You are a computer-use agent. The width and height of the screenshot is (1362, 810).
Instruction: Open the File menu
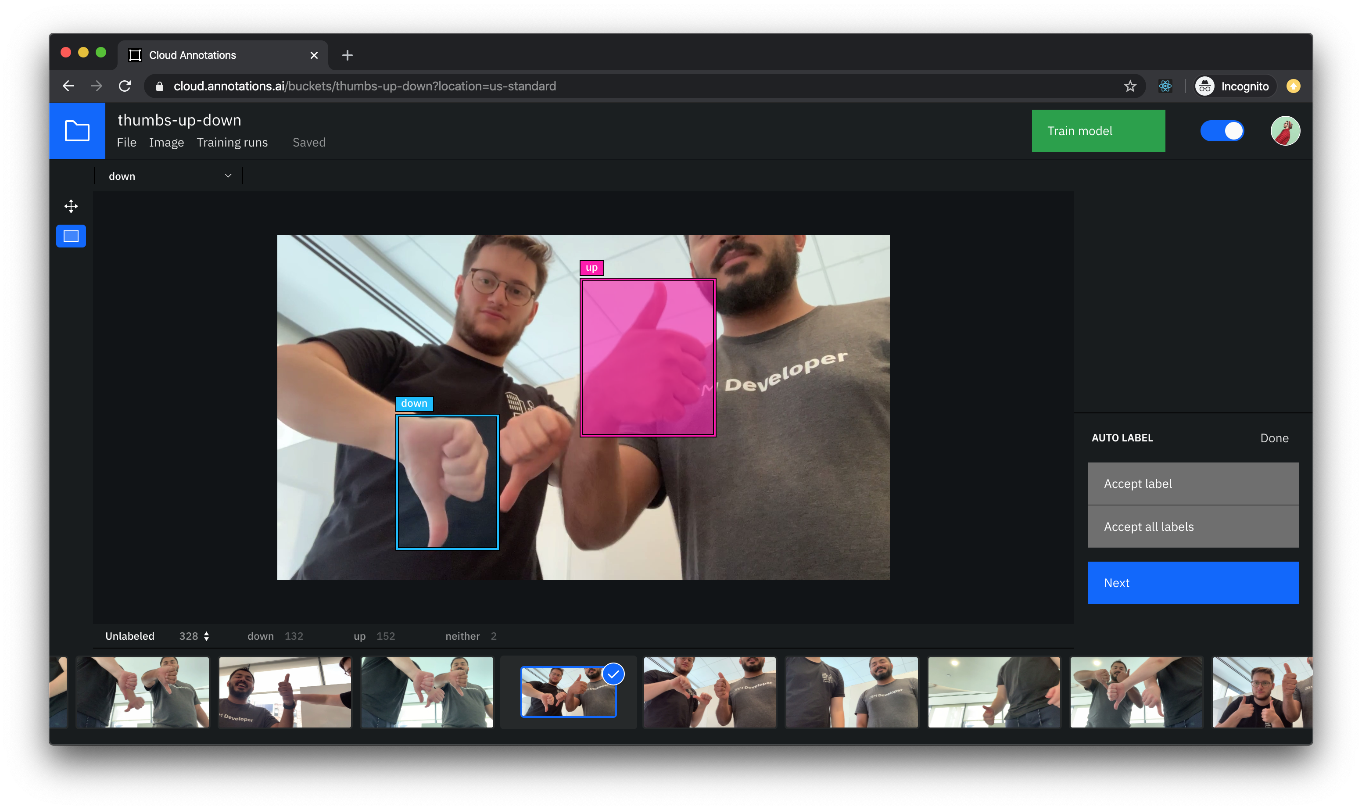(x=127, y=143)
